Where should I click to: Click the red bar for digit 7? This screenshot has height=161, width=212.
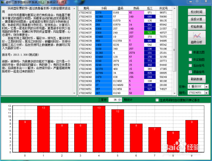pos(155,140)
